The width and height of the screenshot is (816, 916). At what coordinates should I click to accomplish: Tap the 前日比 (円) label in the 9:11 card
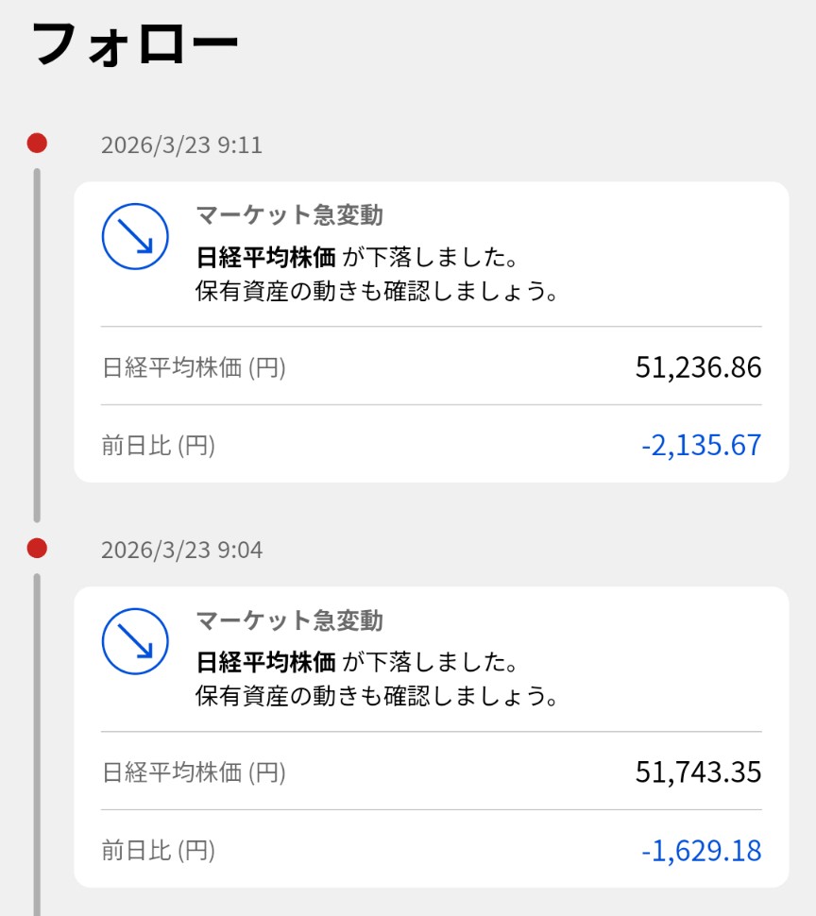tap(159, 446)
